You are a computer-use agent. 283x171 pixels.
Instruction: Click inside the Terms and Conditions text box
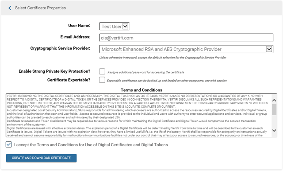coord(138,115)
